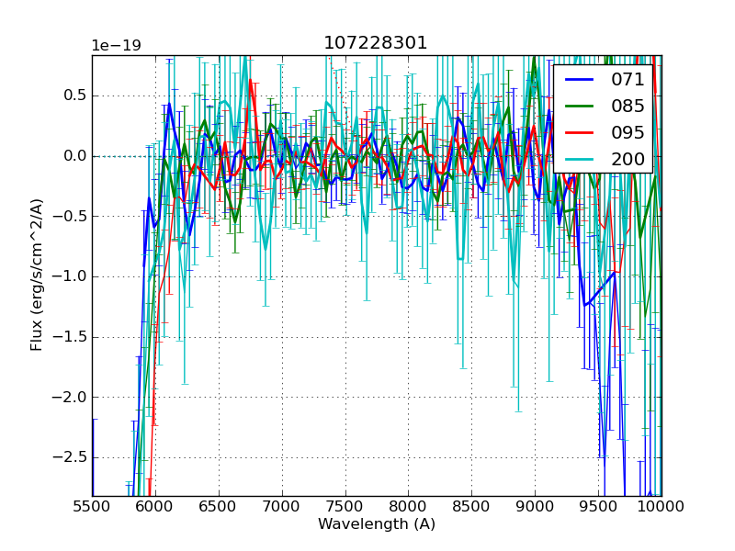735x551 pixels.
Task: Select the 071 legend label
Action: (x=628, y=80)
